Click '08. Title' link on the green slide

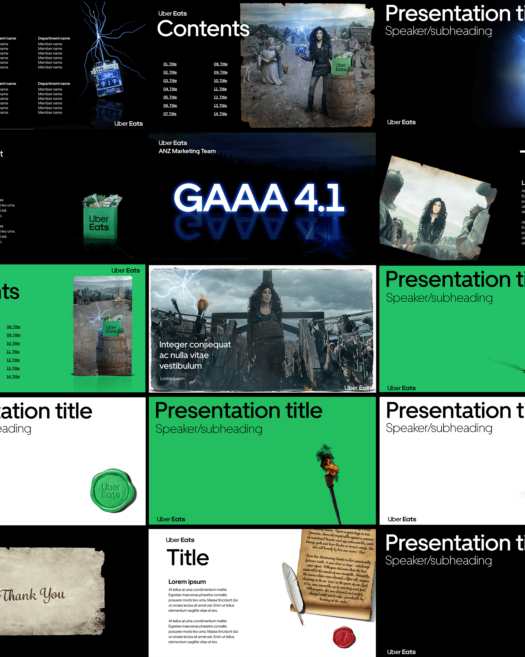click(x=13, y=327)
